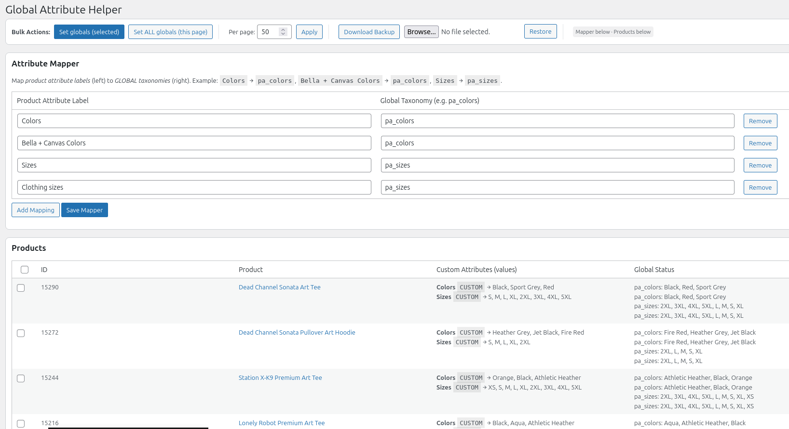
Task: Increase Per page value with stepper
Action: (283, 29)
